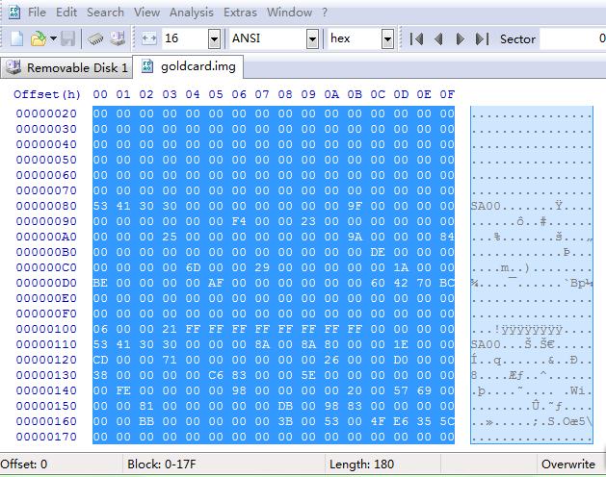Click hex byte 9F in row 00000080
The height and width of the screenshot is (477, 606).
[355, 206]
